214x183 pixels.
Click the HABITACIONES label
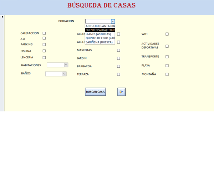click(x=31, y=65)
